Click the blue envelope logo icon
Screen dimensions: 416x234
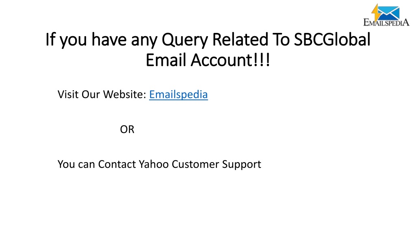click(x=389, y=13)
